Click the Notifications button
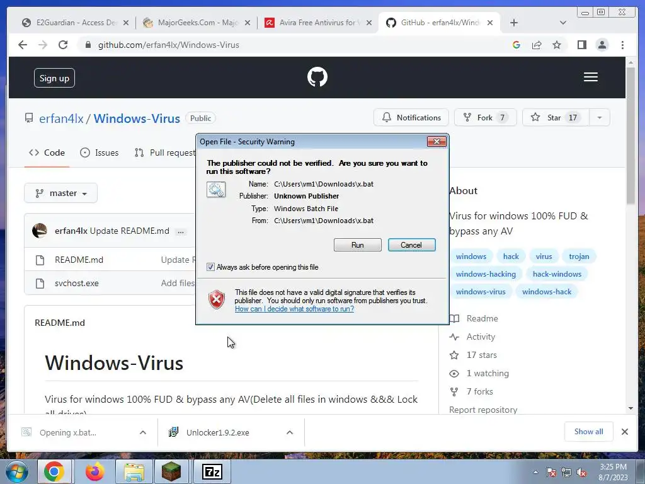The image size is (645, 484). [x=411, y=118]
